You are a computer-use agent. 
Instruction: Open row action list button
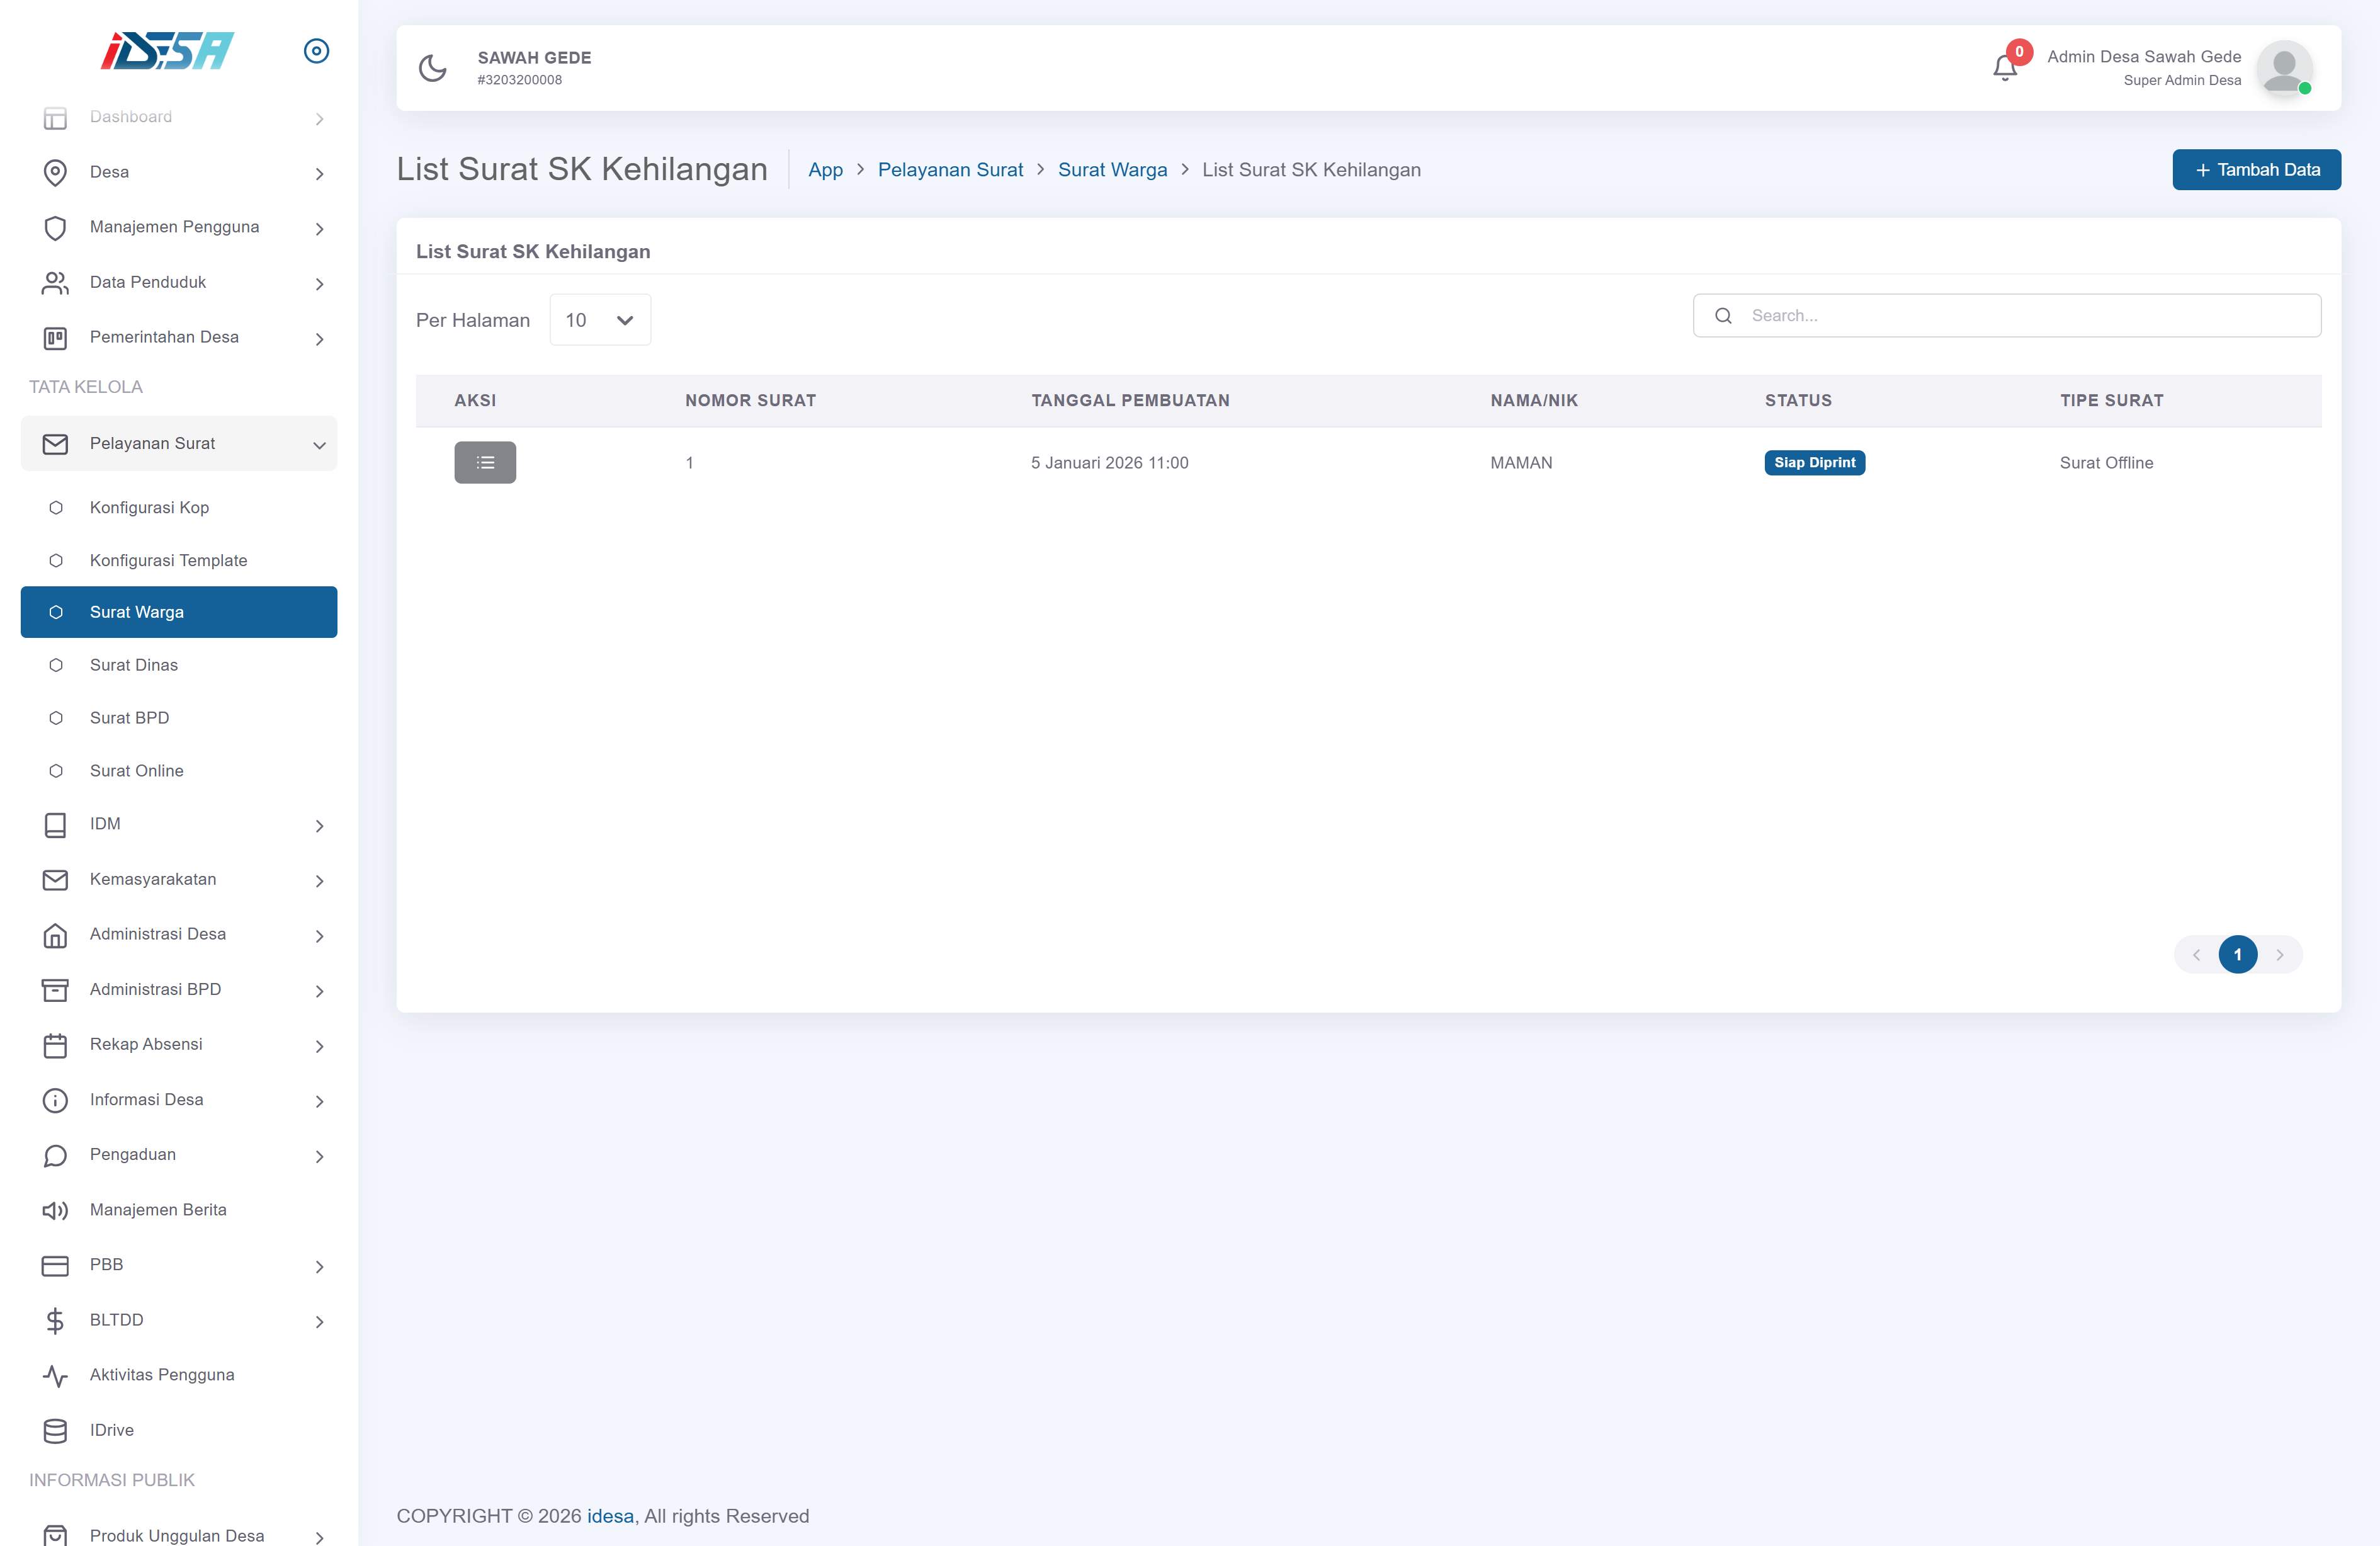(485, 462)
